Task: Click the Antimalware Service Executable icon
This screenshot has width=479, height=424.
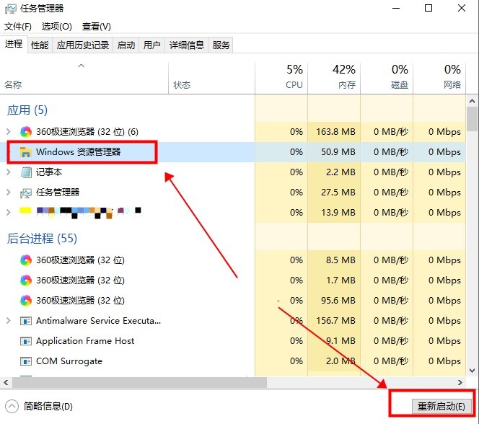Action: click(x=26, y=321)
